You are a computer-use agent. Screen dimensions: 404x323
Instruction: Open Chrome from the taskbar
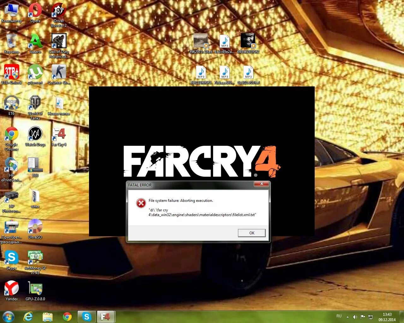click(67, 317)
